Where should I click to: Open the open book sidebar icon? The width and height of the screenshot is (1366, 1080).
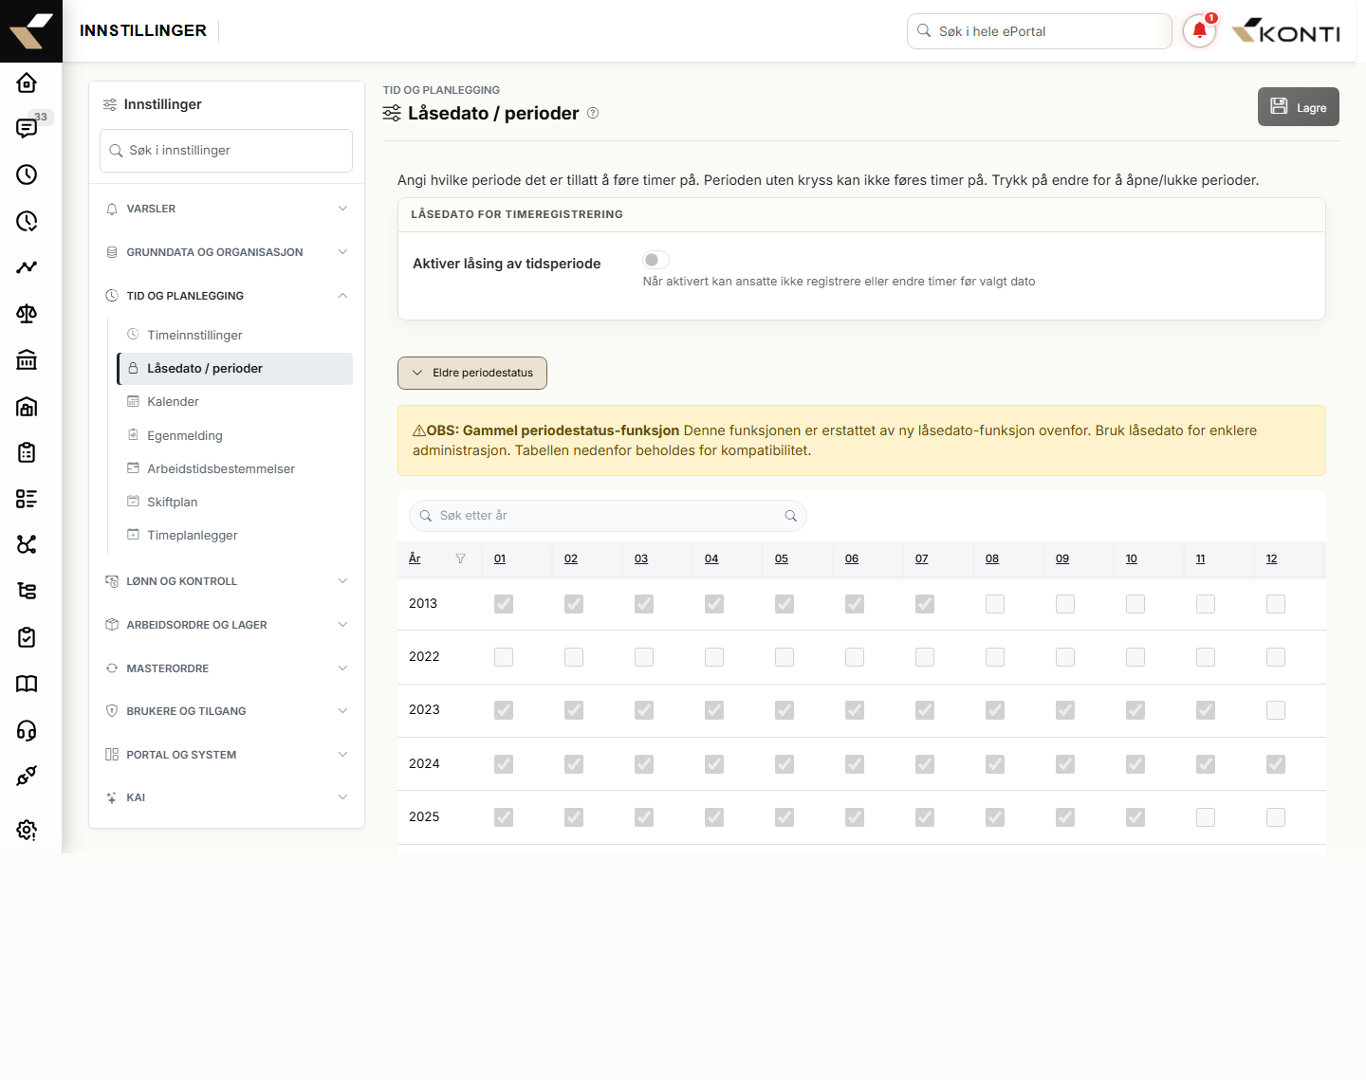pyautogui.click(x=27, y=684)
